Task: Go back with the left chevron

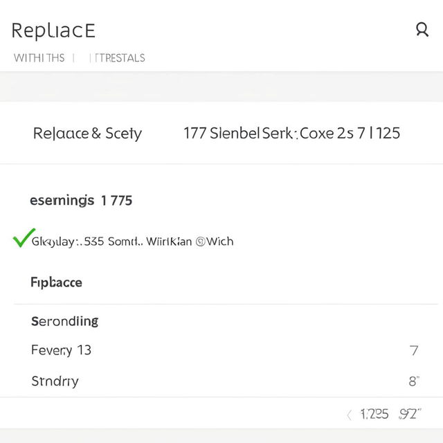Action: pos(349,415)
